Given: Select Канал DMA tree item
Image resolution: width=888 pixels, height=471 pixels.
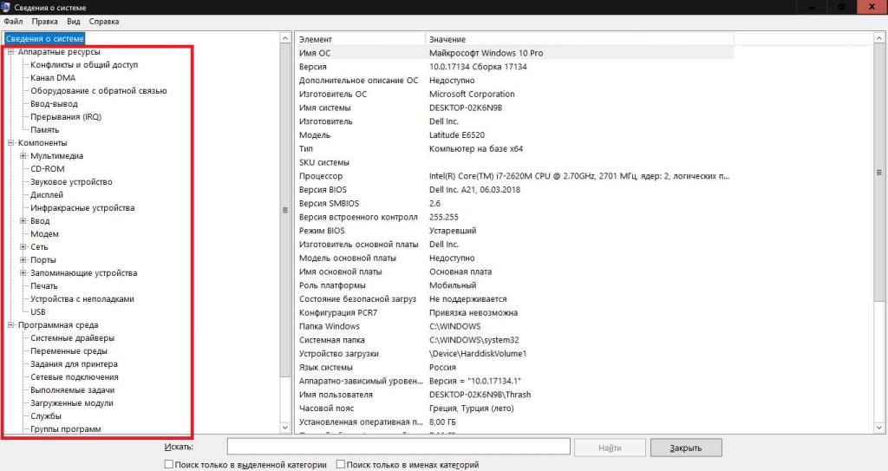Looking at the screenshot, I should point(53,78).
